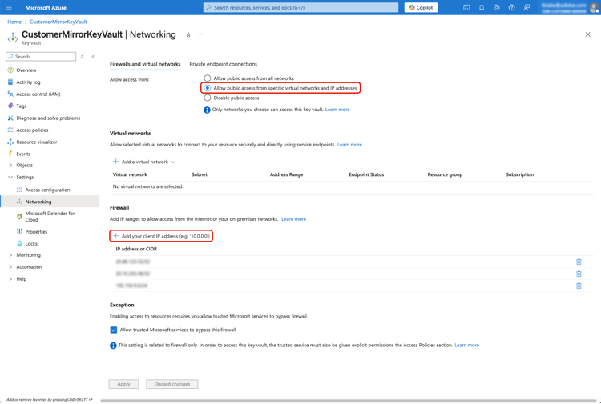The image size is (601, 404).
Task: Collapse the left sidebar menu
Action: (93, 57)
